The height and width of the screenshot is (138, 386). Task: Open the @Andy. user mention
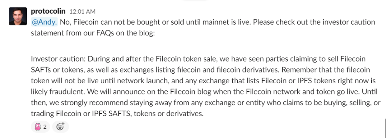(44, 22)
